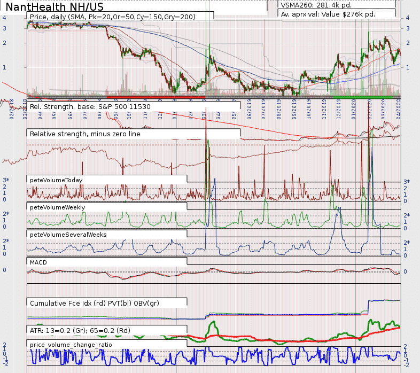Select the 01/2020 date axis label
The image size is (420, 373).
[x=354, y=109]
